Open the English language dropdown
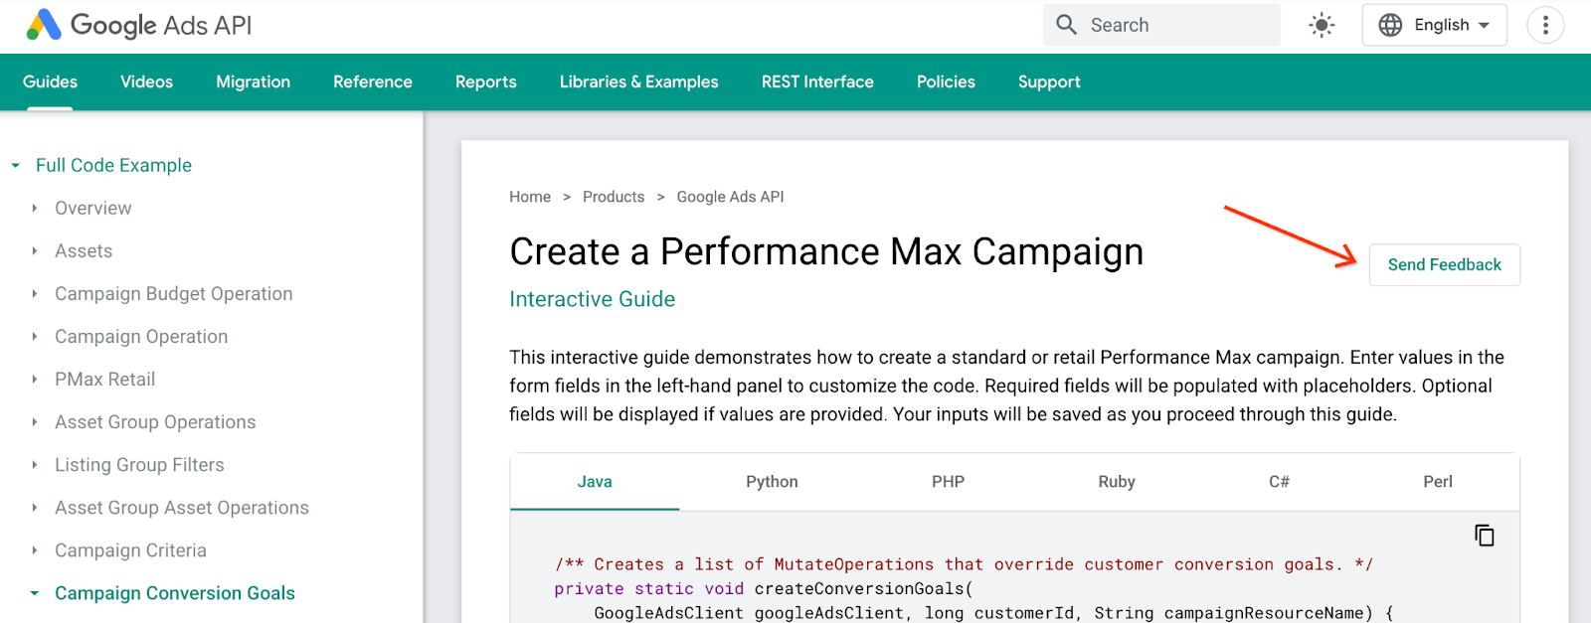 click(1434, 25)
